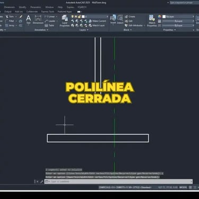The image size is (199, 199).
Task: Insert a Table
Action: [x=49, y=25]
